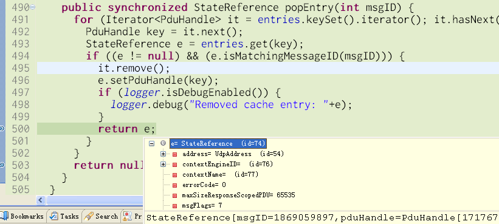Click the Bookmarks tab icon

coord(4,216)
